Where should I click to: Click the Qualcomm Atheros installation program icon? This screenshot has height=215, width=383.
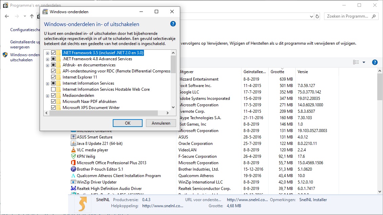click(x=73, y=176)
